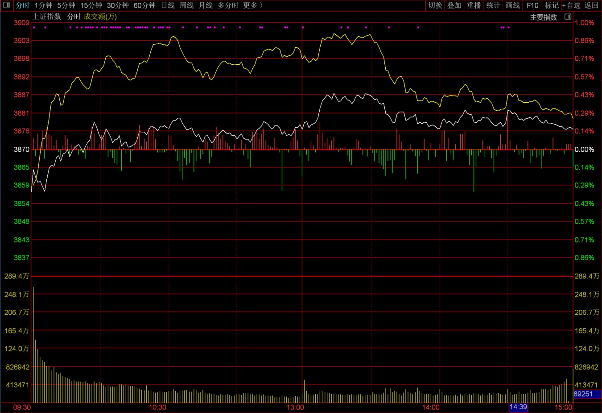Image resolution: width=602 pixels, height=413 pixels.
Task: Switch to 日线 daily chart
Action: [x=168, y=5]
